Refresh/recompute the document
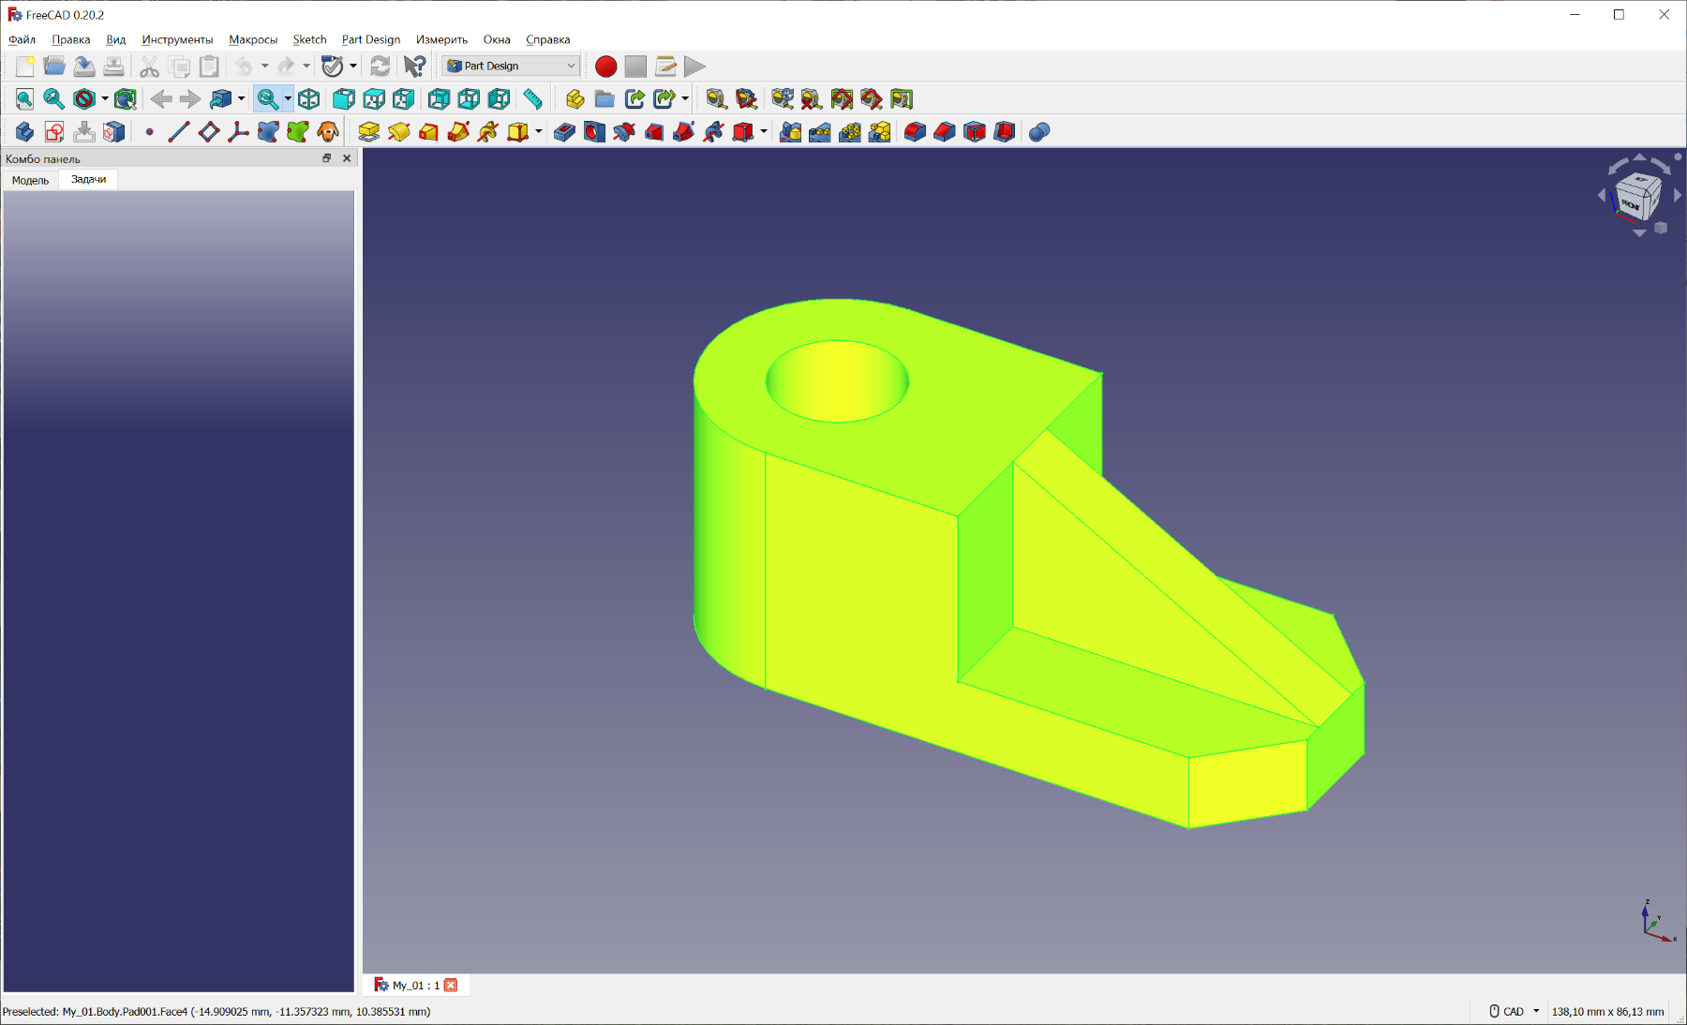Image resolution: width=1687 pixels, height=1025 pixels. click(380, 66)
